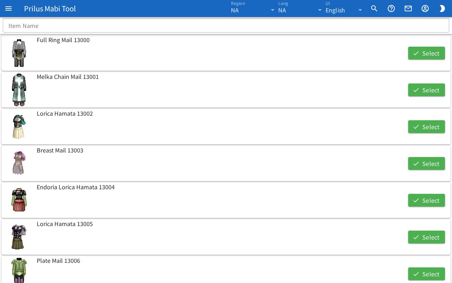Toggle dark mode moon icon

coord(442,8)
